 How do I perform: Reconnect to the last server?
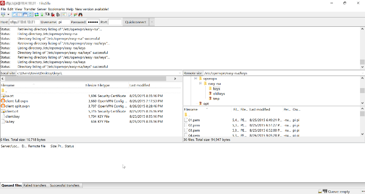click(58, 14)
